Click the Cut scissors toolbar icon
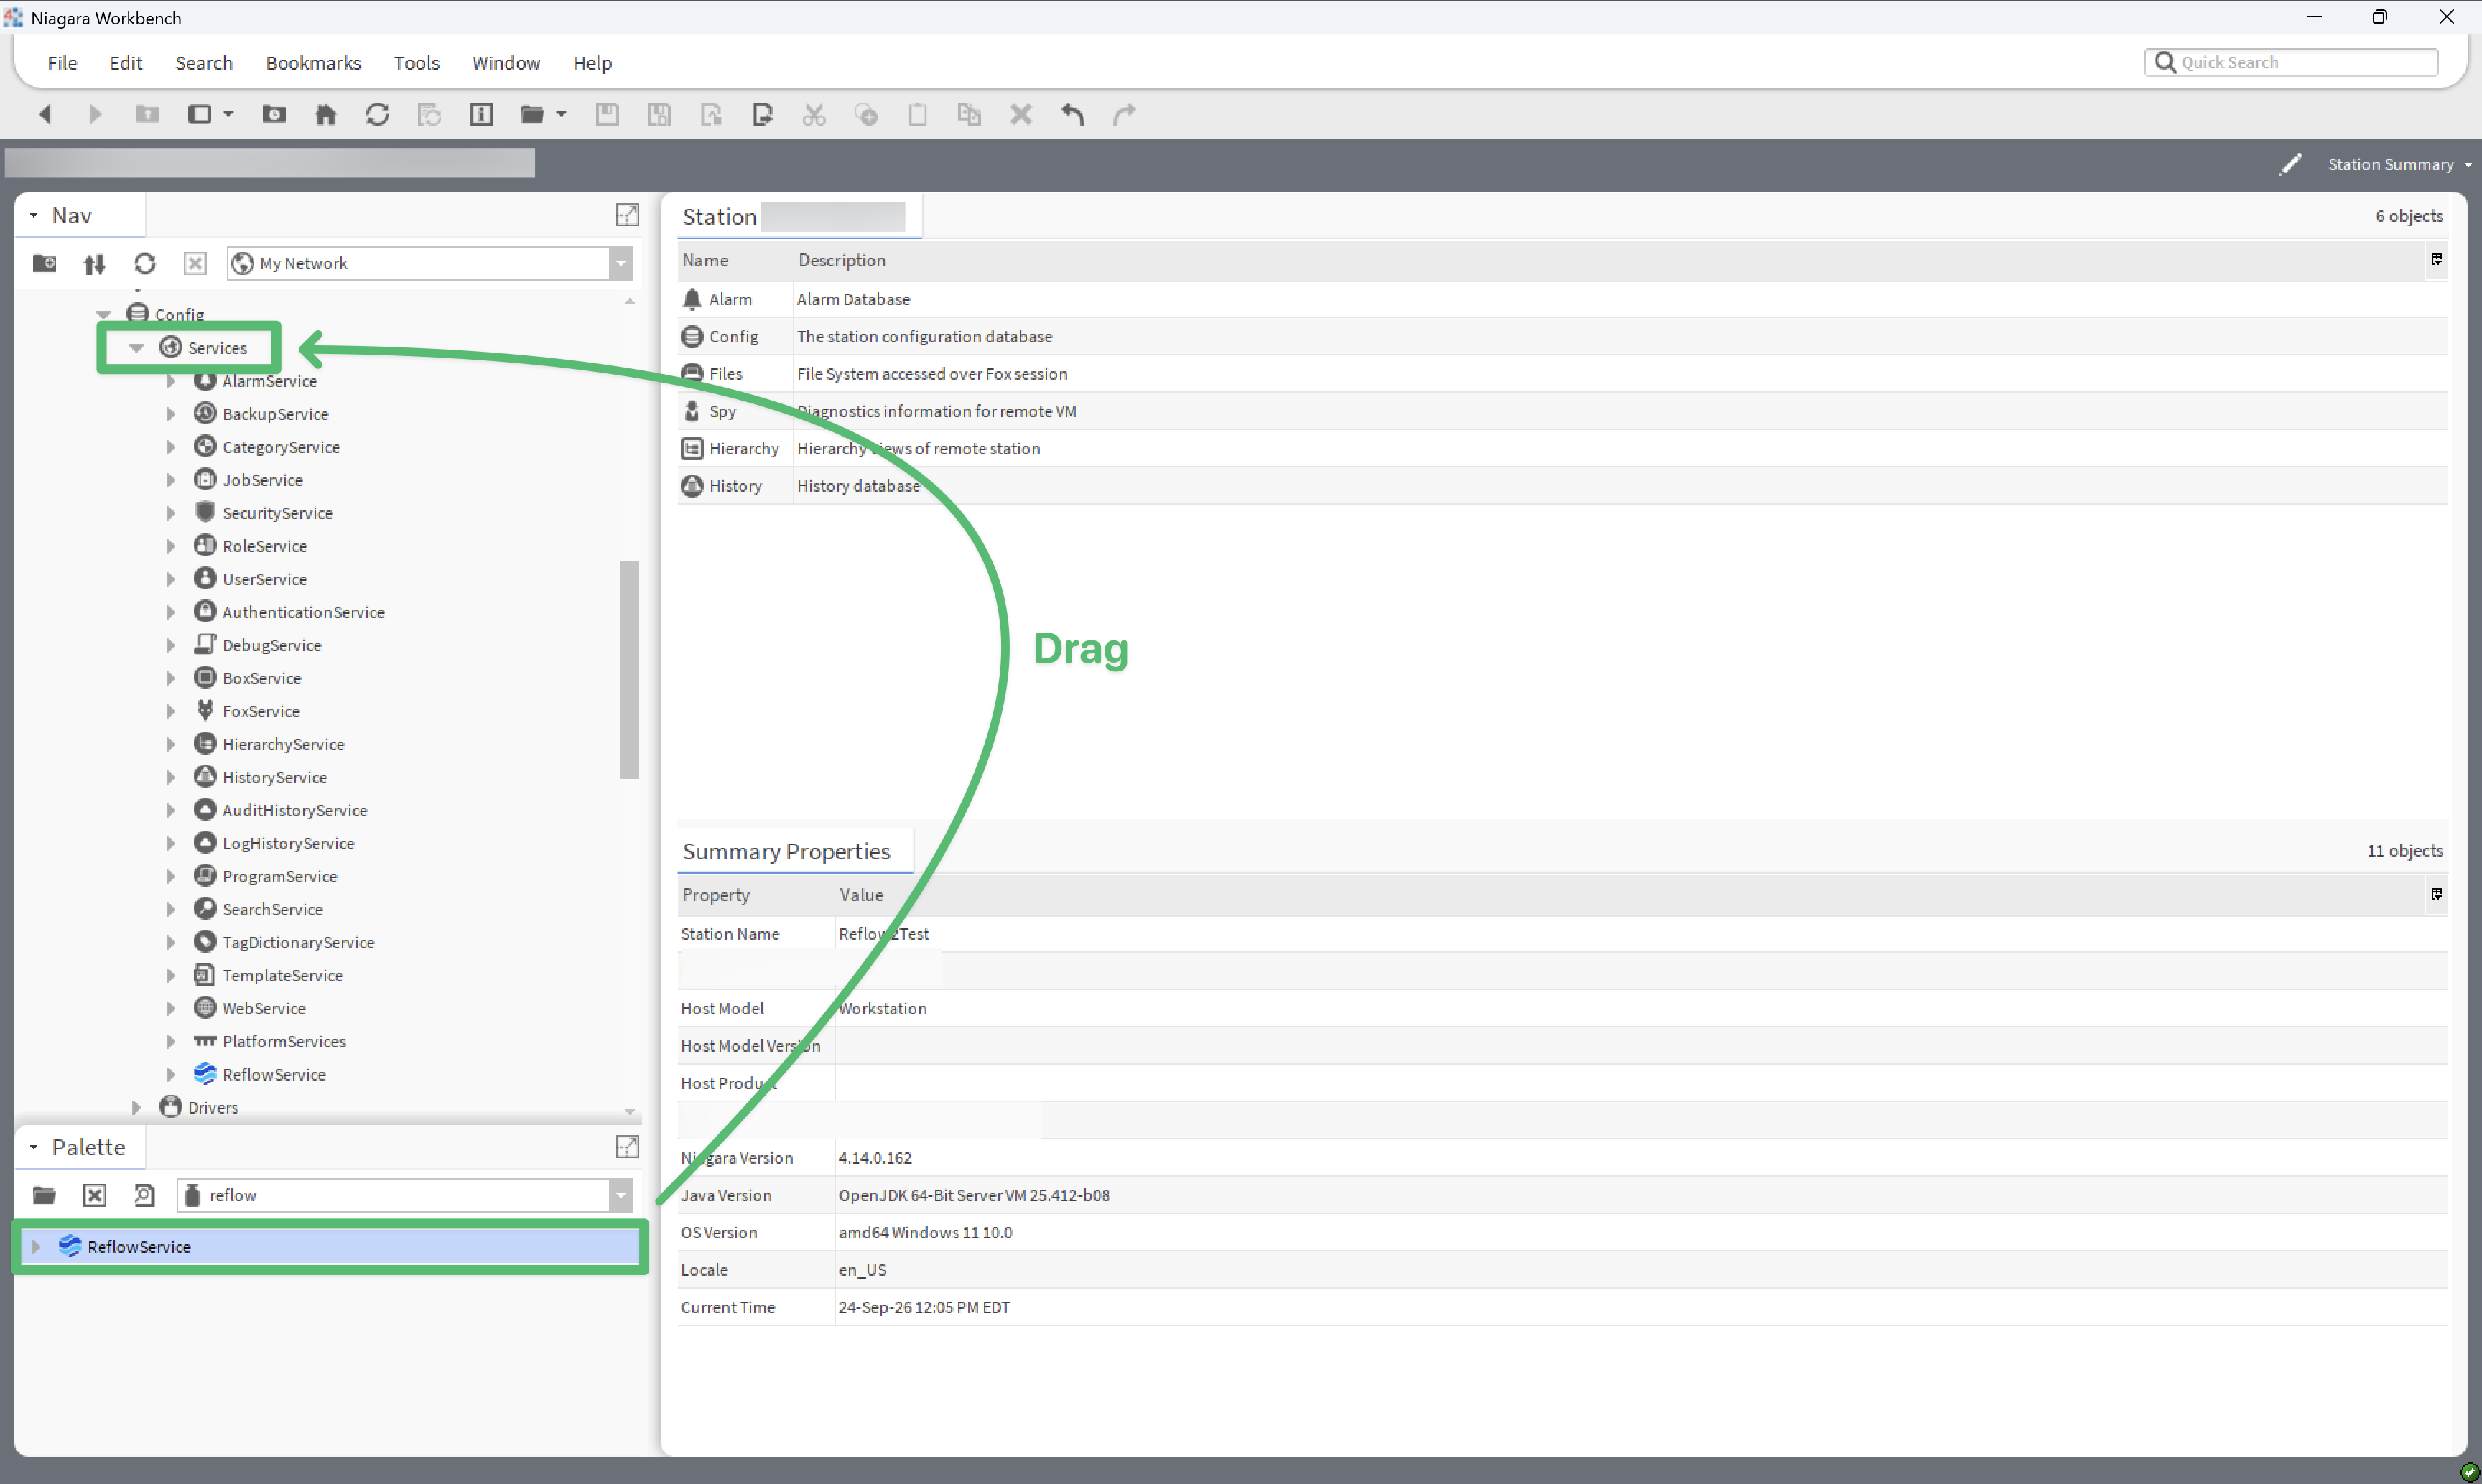 pos(814,114)
